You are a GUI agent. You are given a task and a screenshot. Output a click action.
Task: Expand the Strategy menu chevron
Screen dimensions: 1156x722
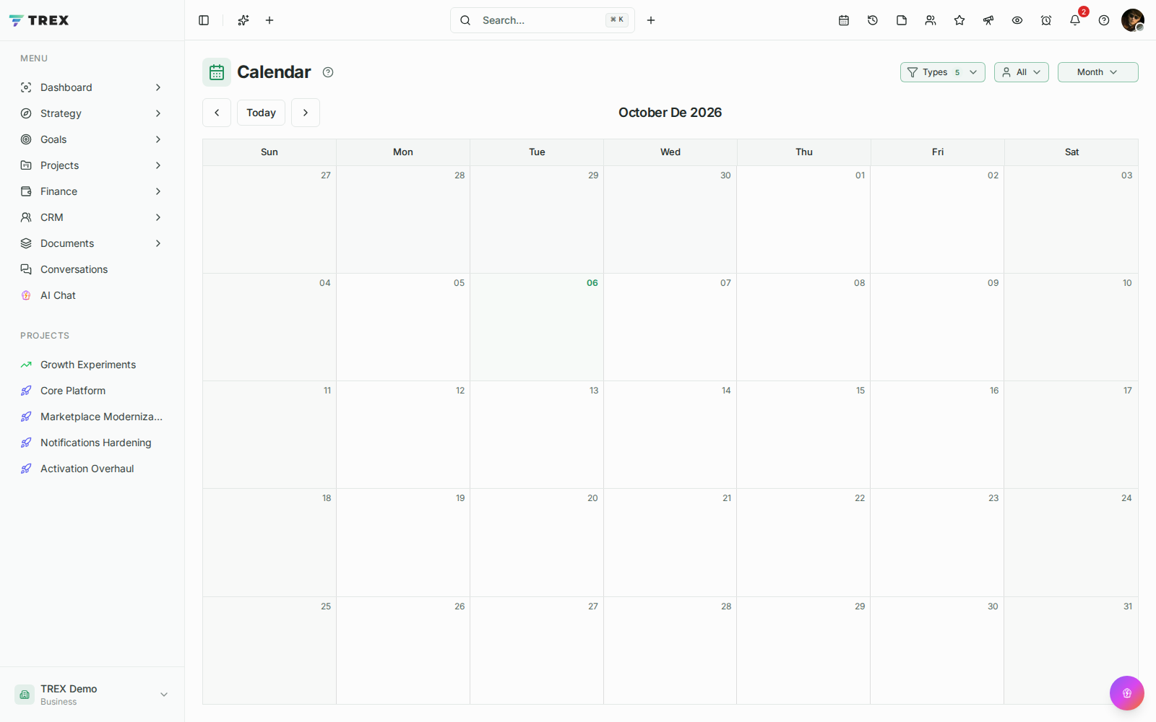(158, 113)
